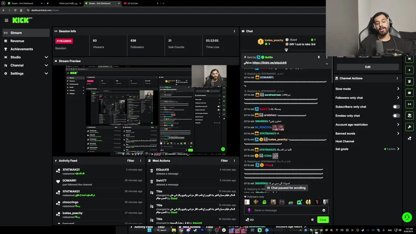Switch to the TikTok browser tab
The image size is (416, 234).
click(63, 3)
